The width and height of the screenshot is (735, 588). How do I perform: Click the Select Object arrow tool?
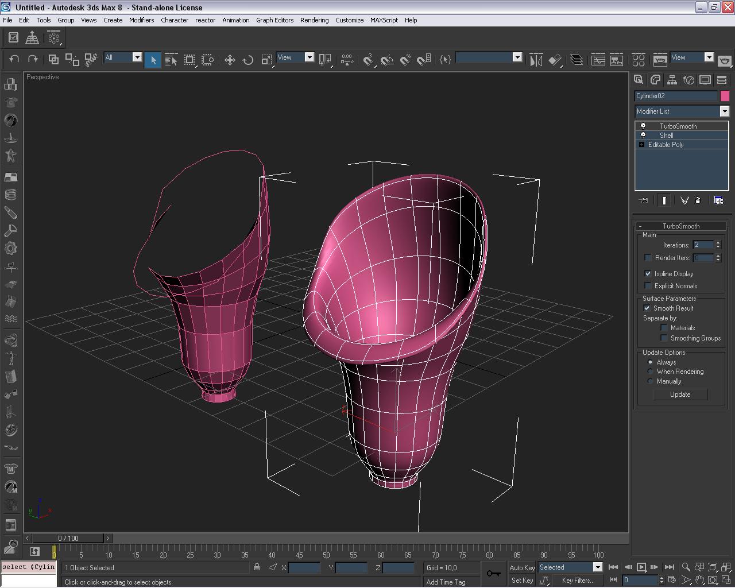153,60
